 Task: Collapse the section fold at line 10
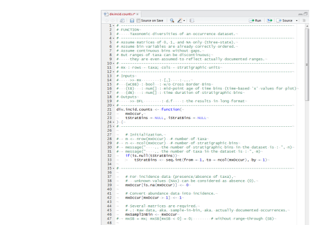113,63
